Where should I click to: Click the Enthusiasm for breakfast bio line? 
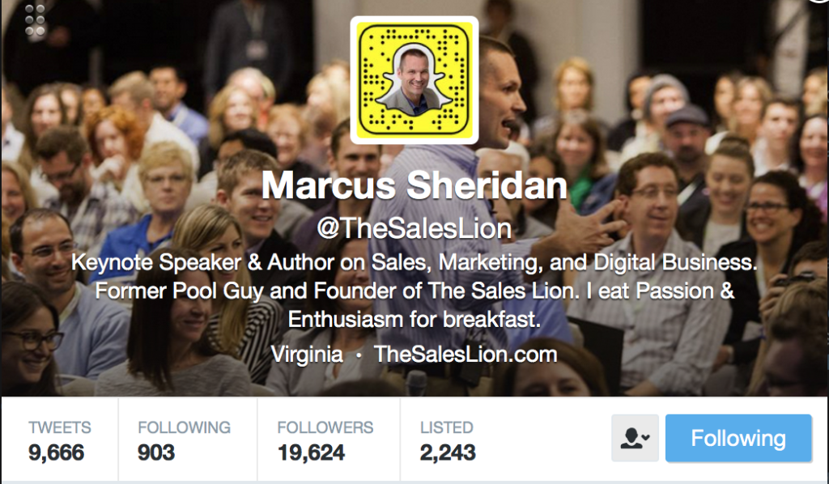(x=414, y=319)
